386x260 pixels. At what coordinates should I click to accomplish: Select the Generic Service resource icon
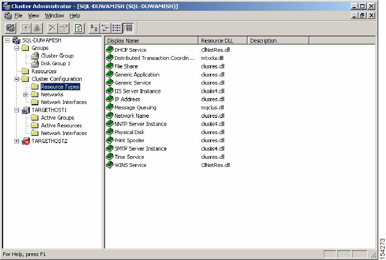point(110,82)
